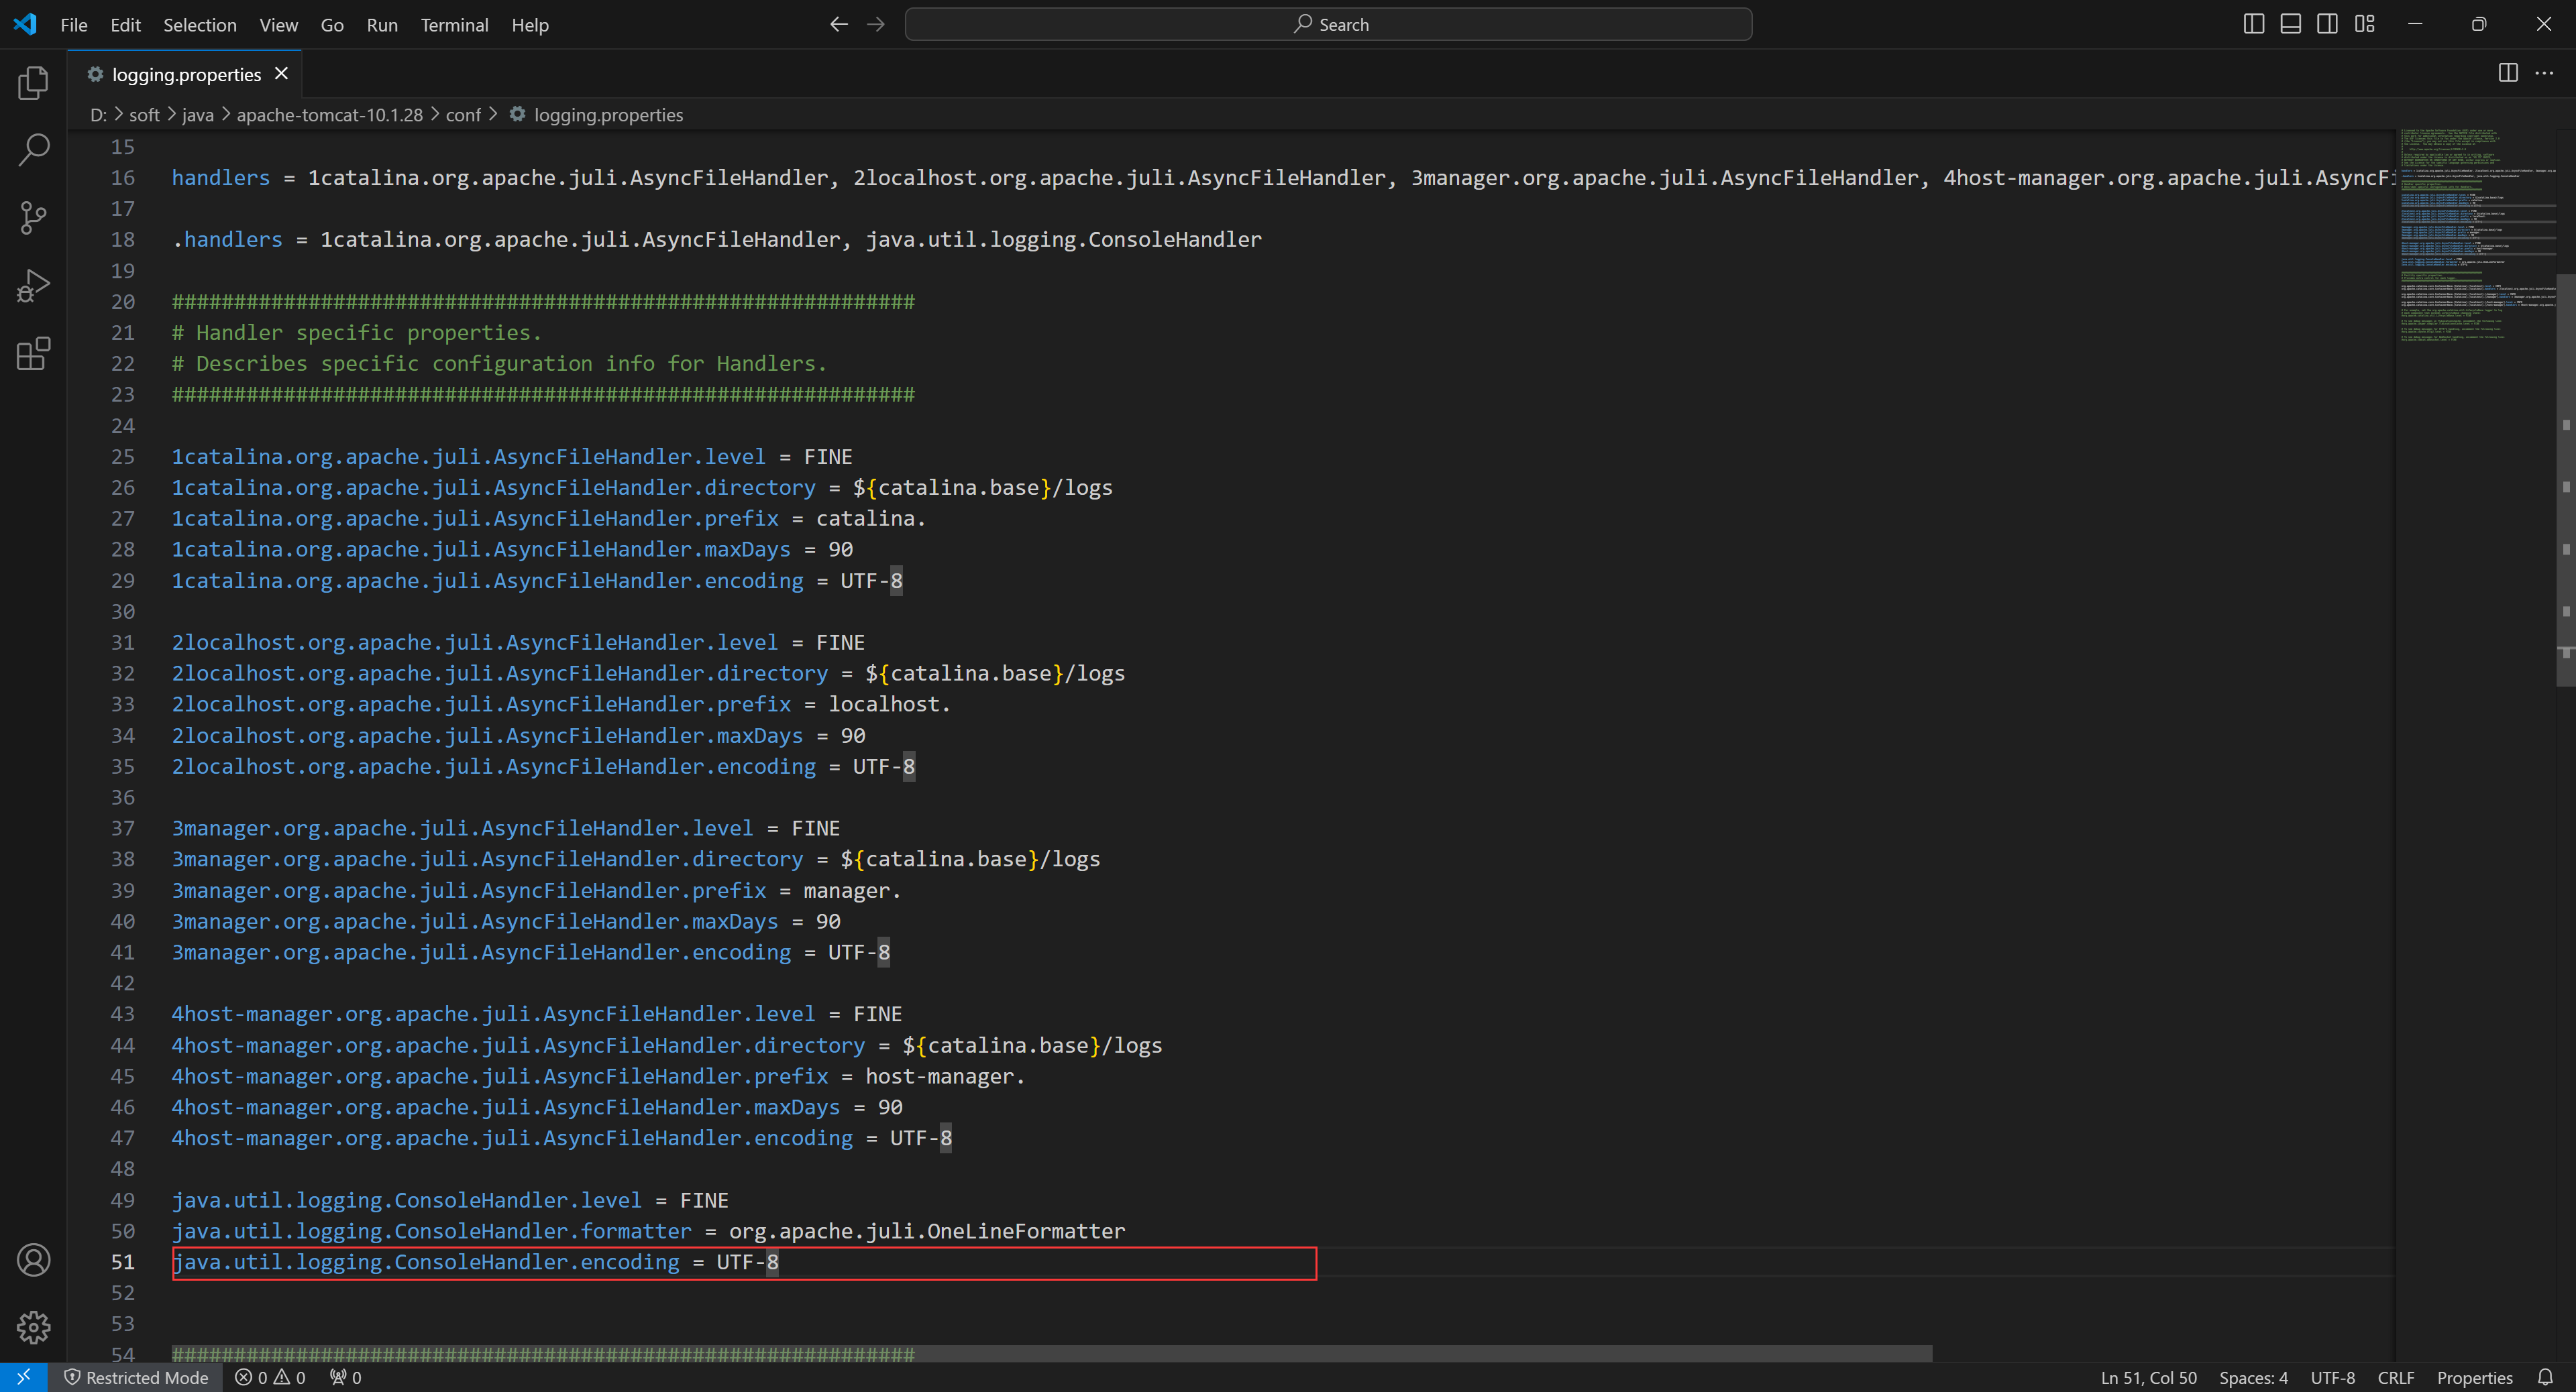Open the Manage gear menu

(33, 1327)
